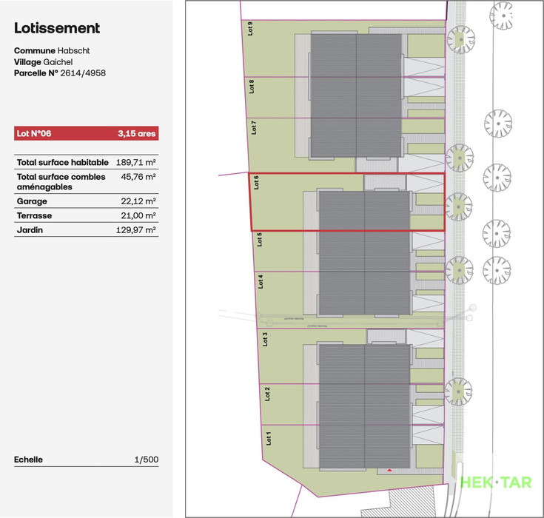Select the Lot 6 label on the plan

click(x=257, y=183)
